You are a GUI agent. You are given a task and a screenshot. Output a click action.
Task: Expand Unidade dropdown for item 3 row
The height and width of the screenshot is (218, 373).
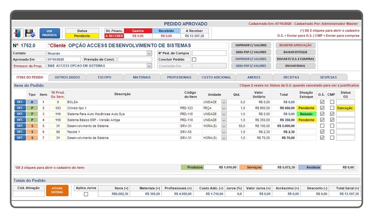point(224,114)
